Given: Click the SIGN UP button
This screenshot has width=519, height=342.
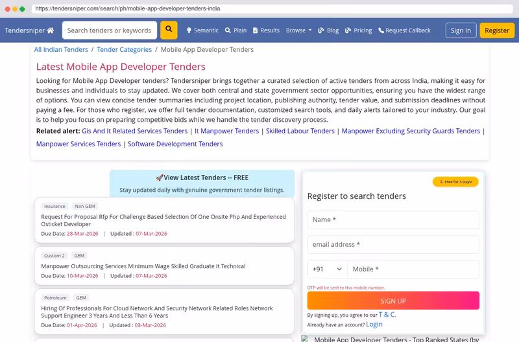Looking at the screenshot, I should [x=393, y=301].
